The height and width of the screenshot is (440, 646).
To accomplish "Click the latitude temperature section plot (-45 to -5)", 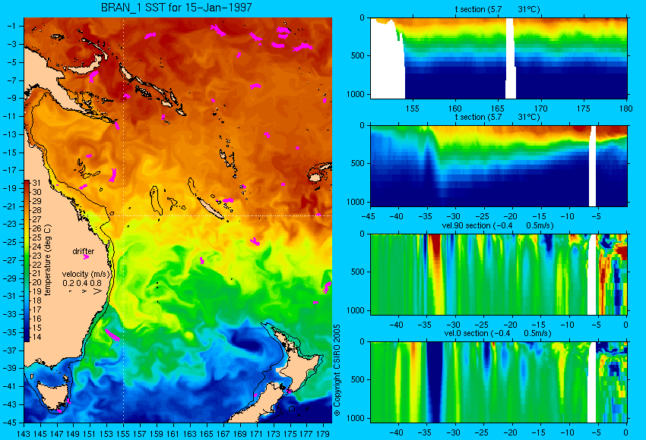I will pyautogui.click(x=499, y=165).
